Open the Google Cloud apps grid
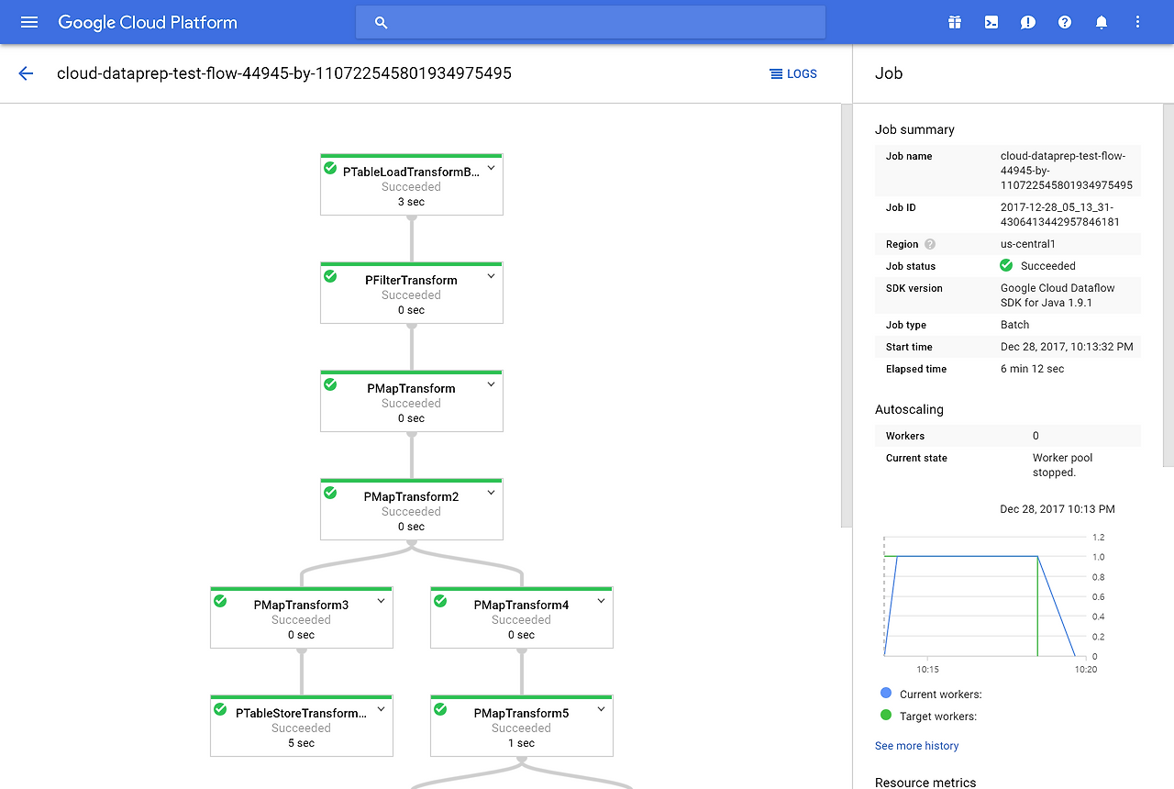Screen dimensions: 1174x789 click(955, 22)
